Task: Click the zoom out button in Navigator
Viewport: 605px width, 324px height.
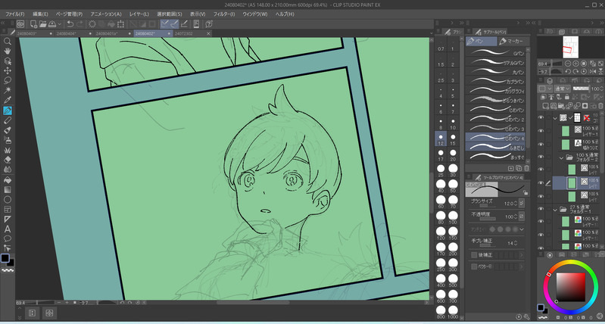Action: [568, 64]
